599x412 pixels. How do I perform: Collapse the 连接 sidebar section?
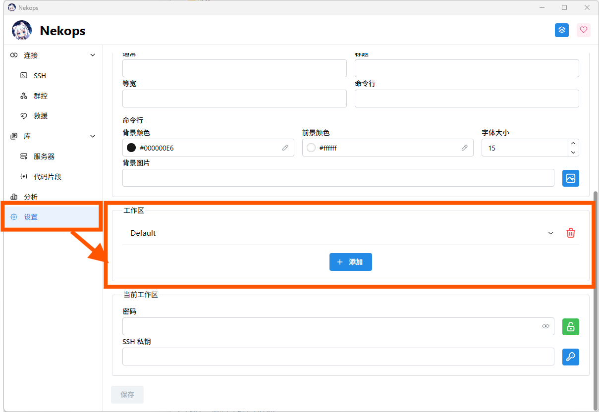[x=93, y=55]
